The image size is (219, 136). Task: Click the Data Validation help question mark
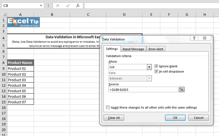click(194, 38)
